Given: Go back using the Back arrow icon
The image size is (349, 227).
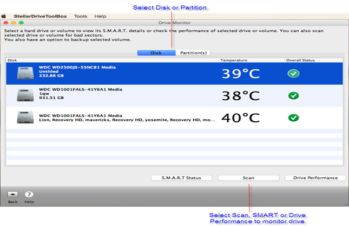Looking at the screenshot, I should click(x=12, y=195).
